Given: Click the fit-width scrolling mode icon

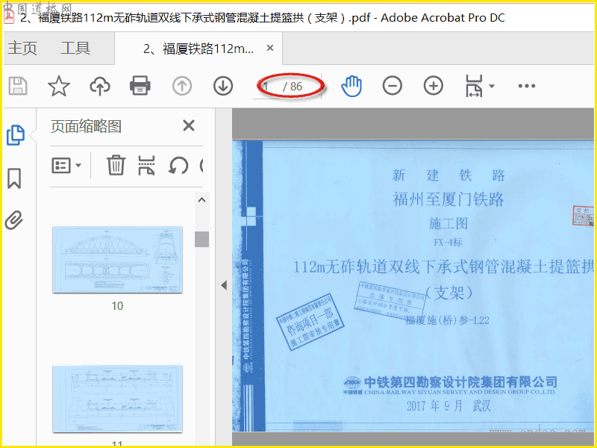Looking at the screenshot, I should coord(474,86).
